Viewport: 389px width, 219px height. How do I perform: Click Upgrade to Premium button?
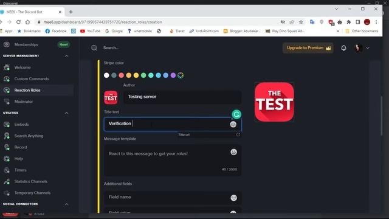[x=308, y=47]
